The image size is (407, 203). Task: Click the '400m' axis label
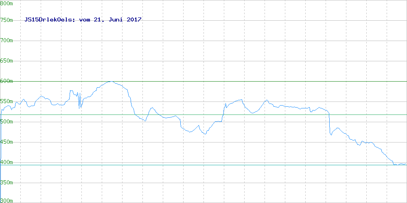[7, 162]
